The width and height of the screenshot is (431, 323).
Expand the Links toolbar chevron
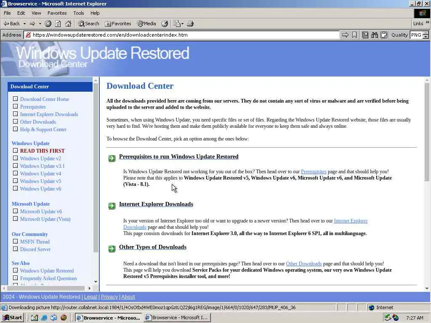[428, 22]
